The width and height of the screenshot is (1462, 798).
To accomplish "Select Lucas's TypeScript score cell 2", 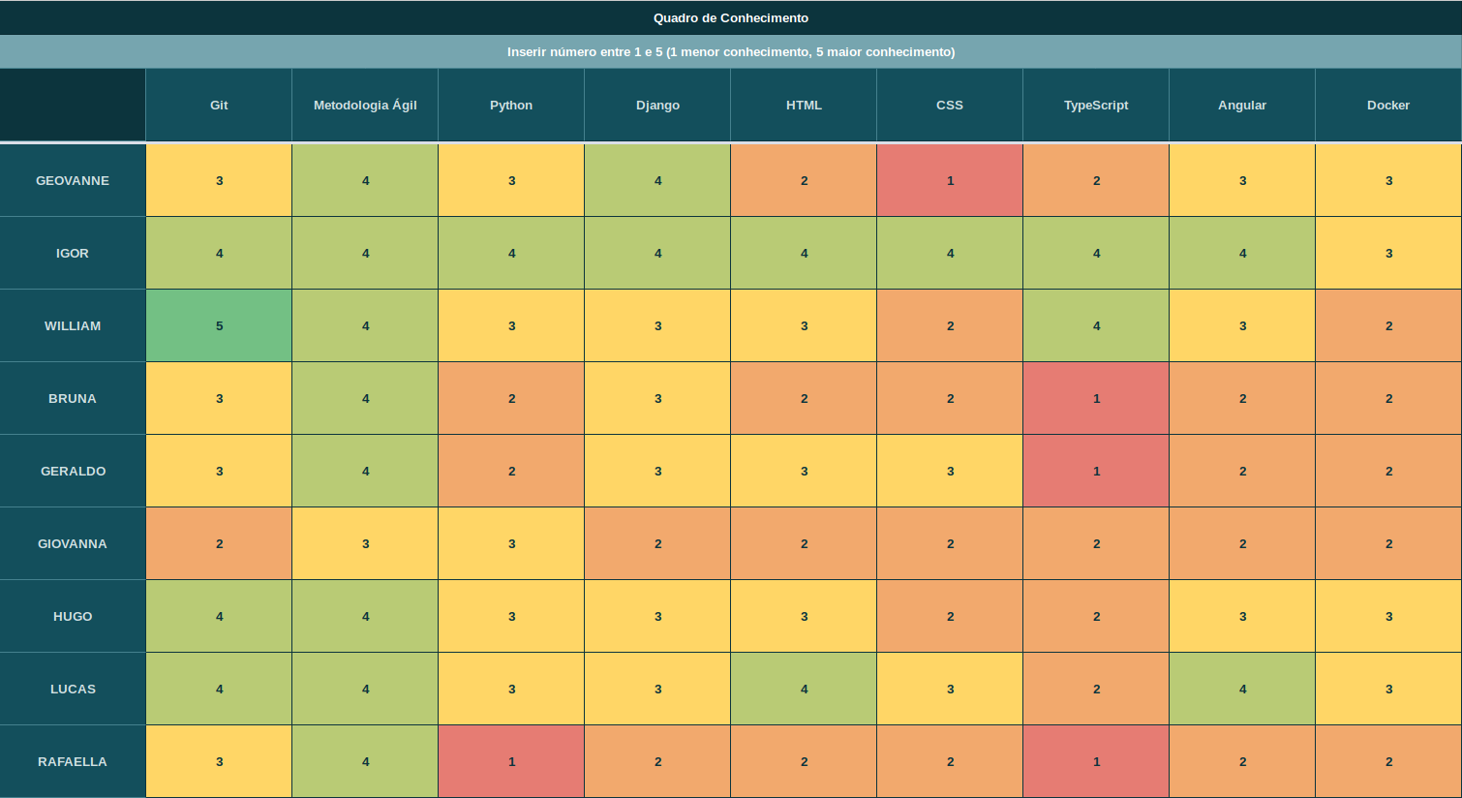I will (x=1096, y=689).
